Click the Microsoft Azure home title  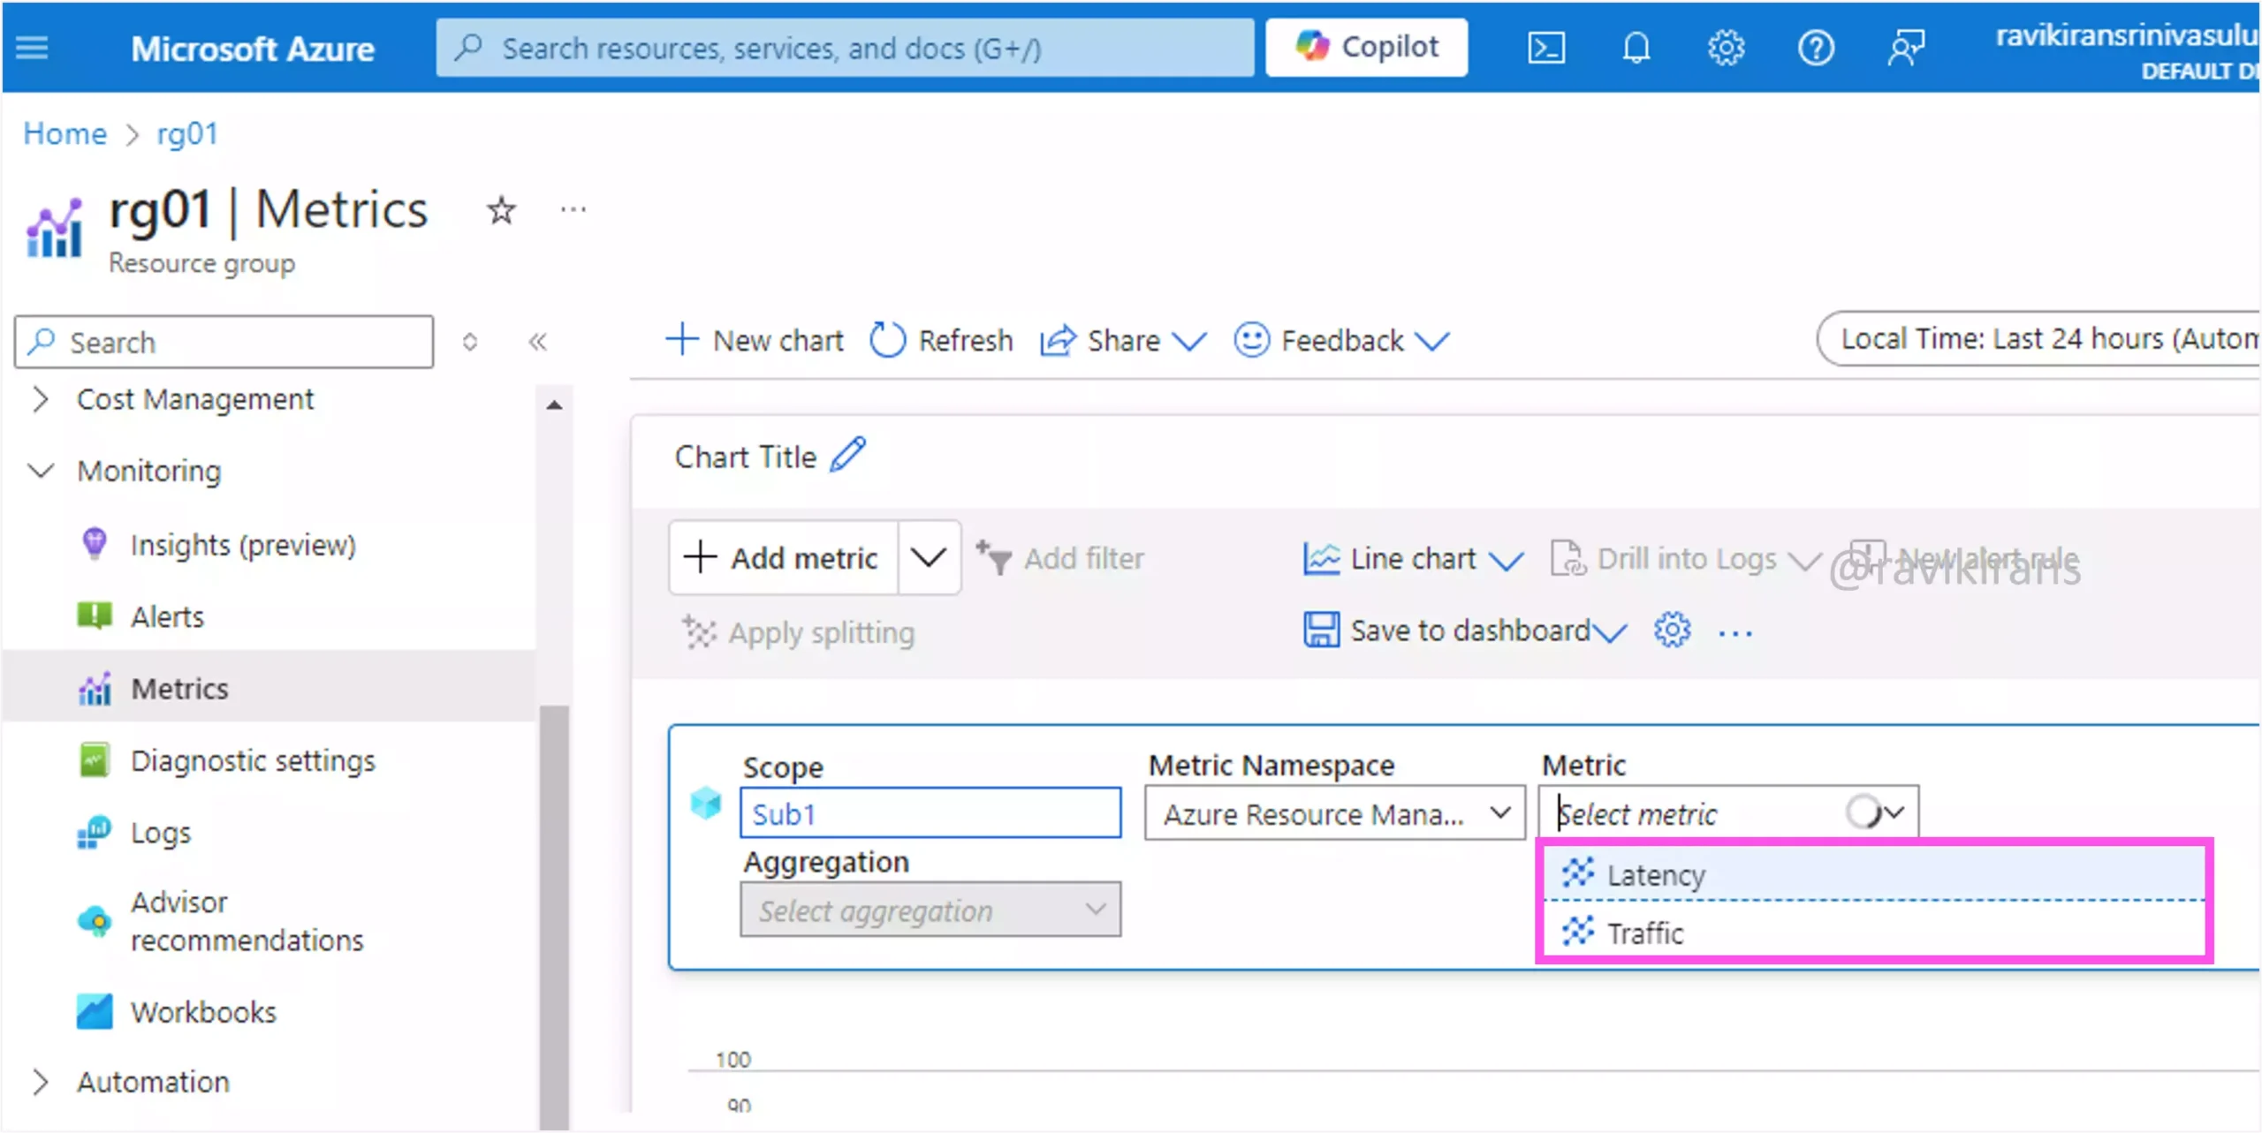[253, 49]
